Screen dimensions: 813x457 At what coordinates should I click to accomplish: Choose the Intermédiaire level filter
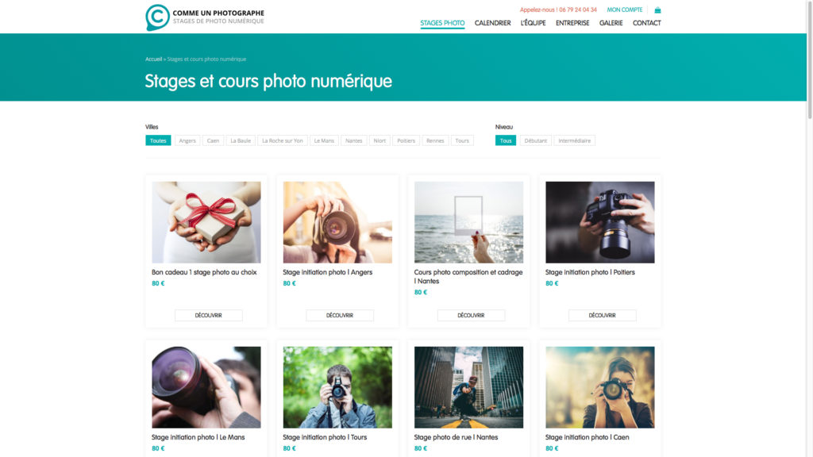click(574, 140)
